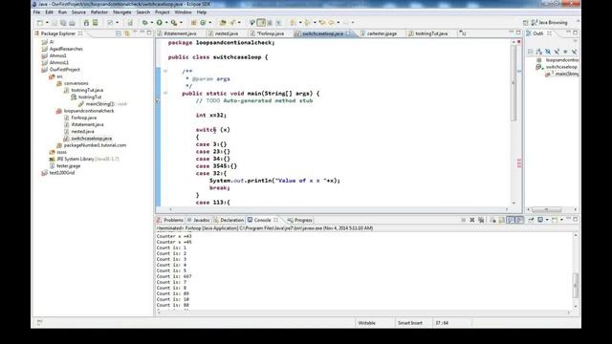Toggle Mark Occurrences in the toolbar

(261, 23)
